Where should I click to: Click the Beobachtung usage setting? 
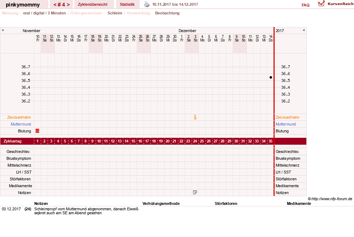click(x=167, y=13)
